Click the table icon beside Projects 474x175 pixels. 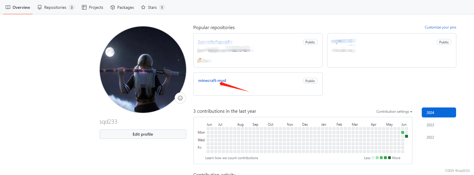pyautogui.click(x=84, y=7)
